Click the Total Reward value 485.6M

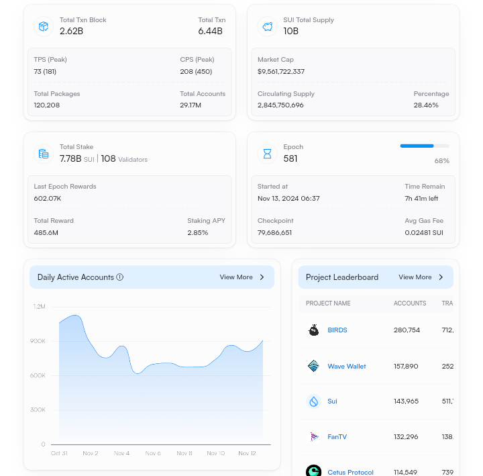46,233
